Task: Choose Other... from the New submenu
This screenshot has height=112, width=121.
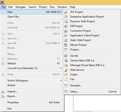Action: (x=92, y=92)
